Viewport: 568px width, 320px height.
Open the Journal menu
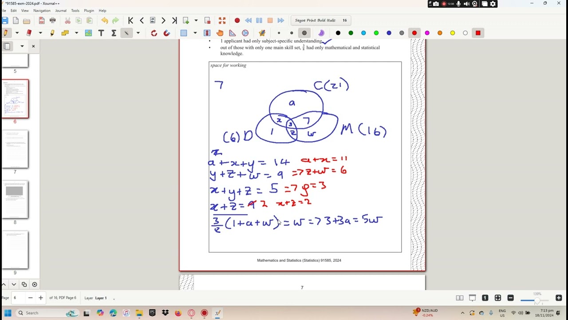click(x=61, y=11)
